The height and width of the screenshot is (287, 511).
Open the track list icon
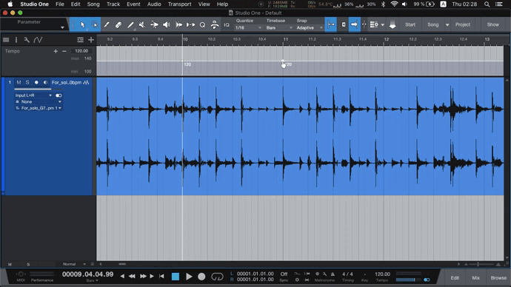point(6,40)
